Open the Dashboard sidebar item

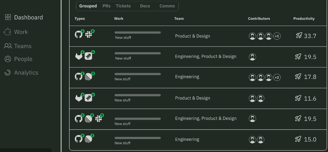point(24,17)
